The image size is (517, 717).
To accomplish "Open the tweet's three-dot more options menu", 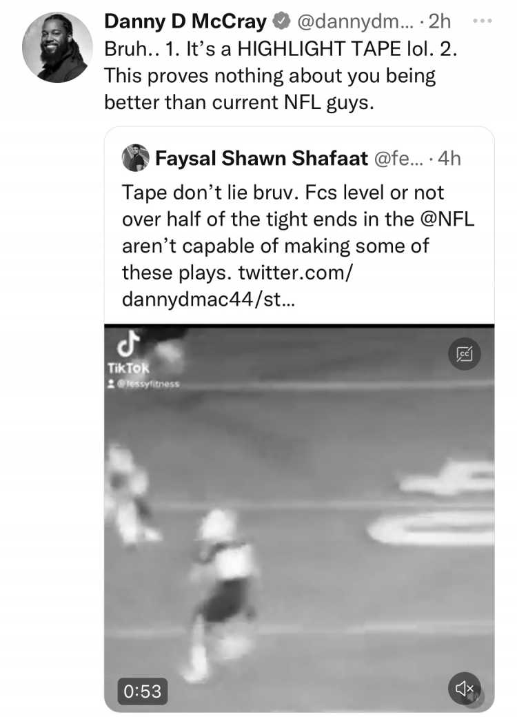I will (483, 21).
